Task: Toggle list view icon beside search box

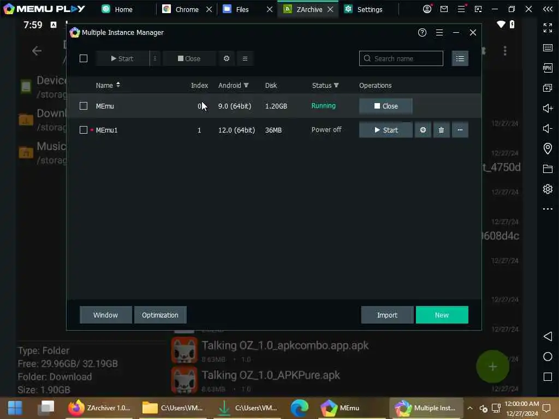Action: click(460, 58)
